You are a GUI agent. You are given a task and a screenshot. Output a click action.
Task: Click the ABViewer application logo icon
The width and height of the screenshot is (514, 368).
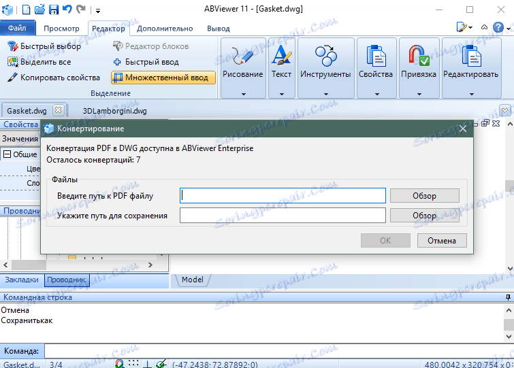pos(7,10)
